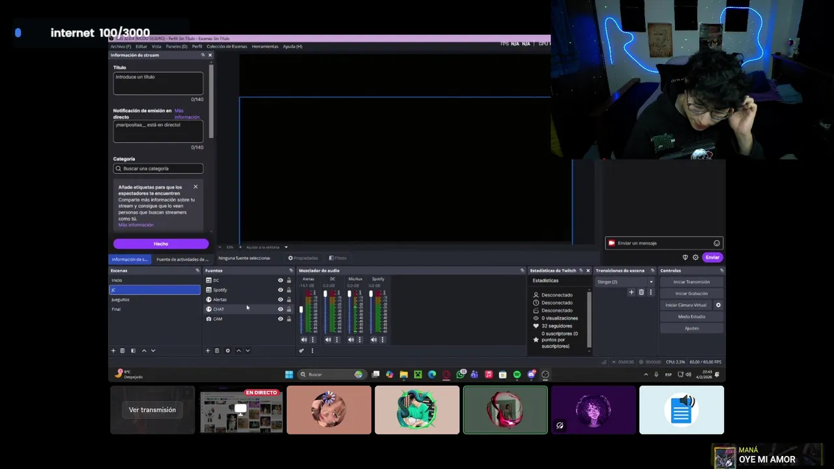Open chat settings gear icon
Screen dimensions: 834x469
pos(695,257)
